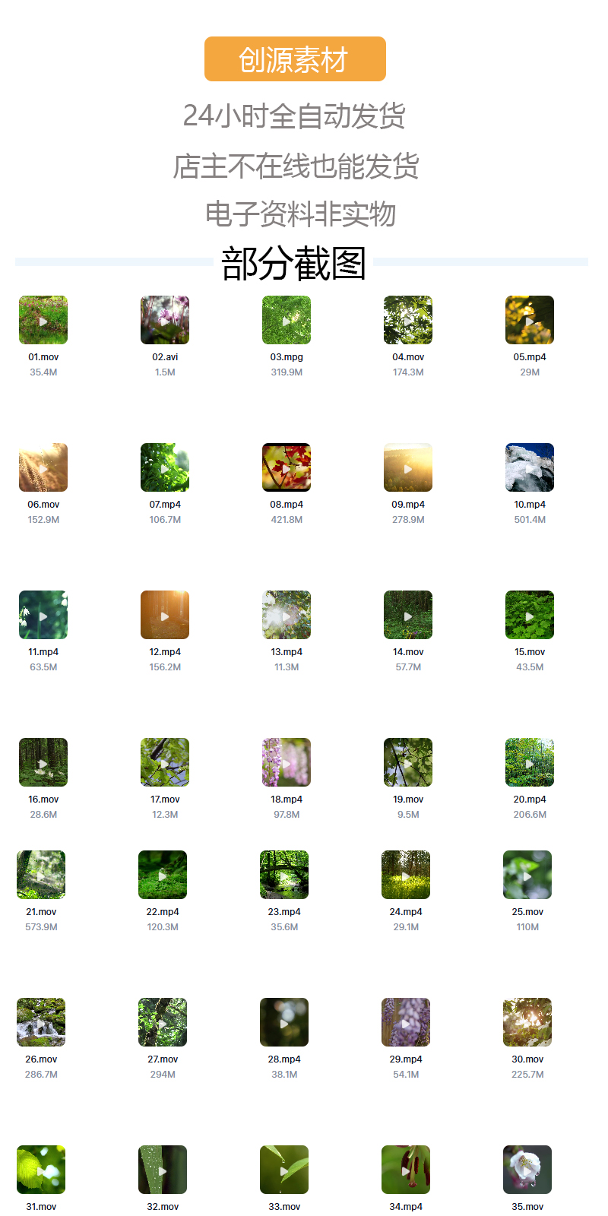608x1216 pixels.
Task: Click the file name 26.mov
Action: click(x=41, y=1059)
